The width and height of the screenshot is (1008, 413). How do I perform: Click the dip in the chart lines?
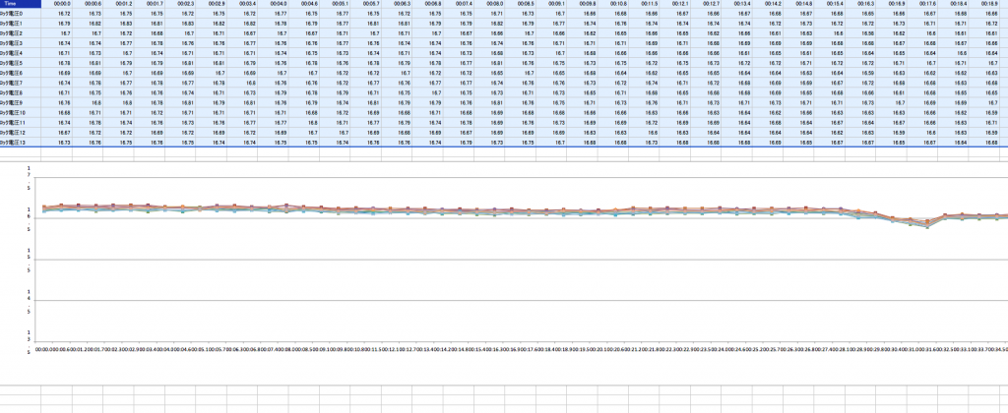tap(925, 224)
